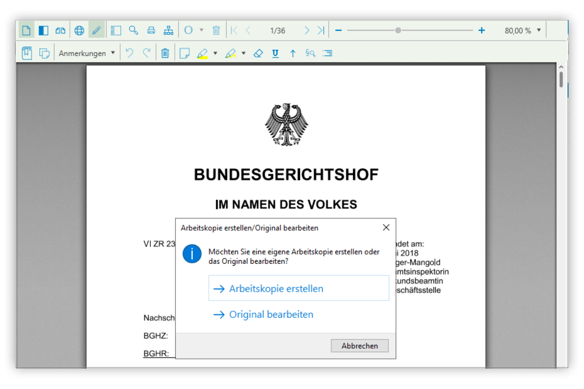Image resolution: width=584 pixels, height=389 pixels.
Task: Toggle the split side panel view
Action: click(x=43, y=30)
